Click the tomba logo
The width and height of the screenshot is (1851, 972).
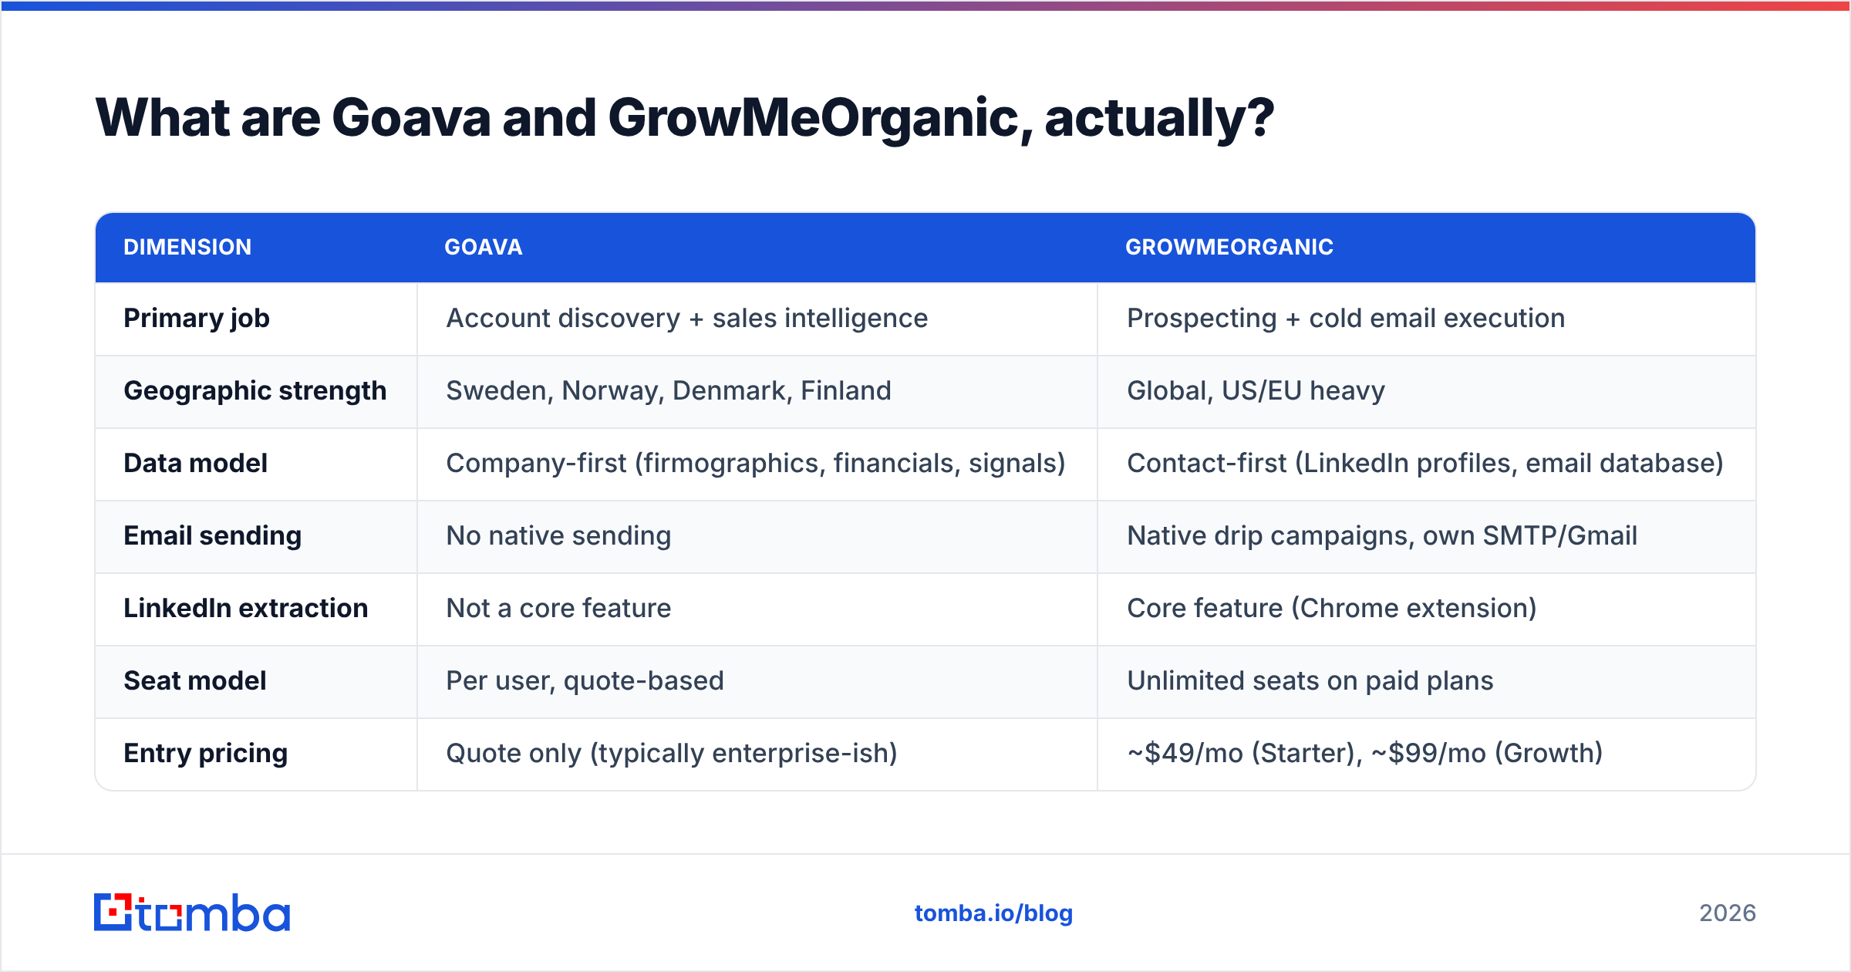coord(192,913)
